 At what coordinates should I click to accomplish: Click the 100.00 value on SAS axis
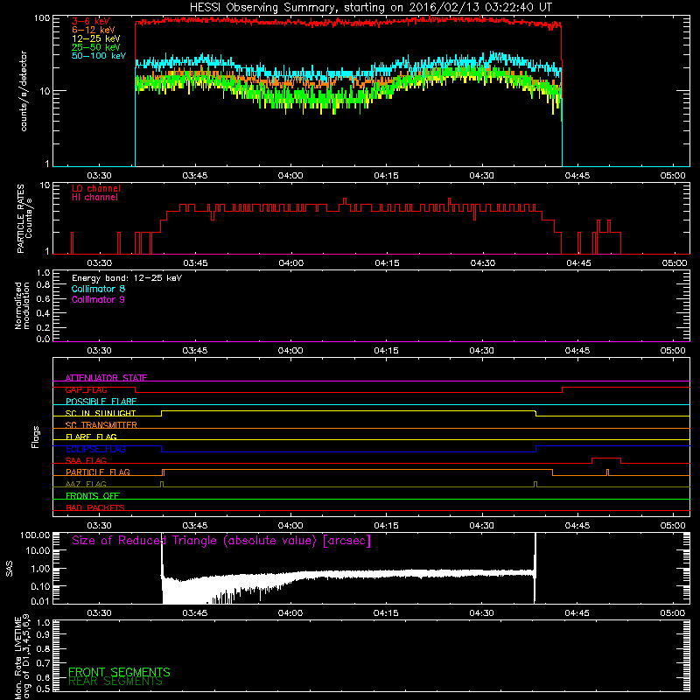click(x=35, y=535)
